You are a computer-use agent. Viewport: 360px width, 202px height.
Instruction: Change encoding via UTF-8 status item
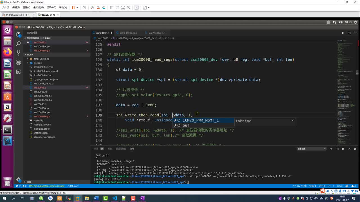point(322,186)
